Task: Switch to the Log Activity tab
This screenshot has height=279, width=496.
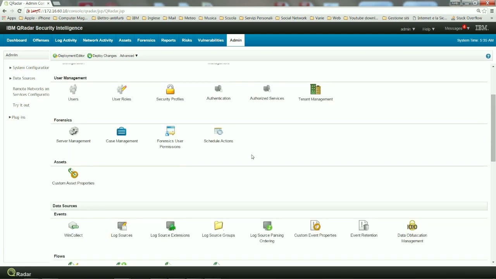Action: click(66, 40)
